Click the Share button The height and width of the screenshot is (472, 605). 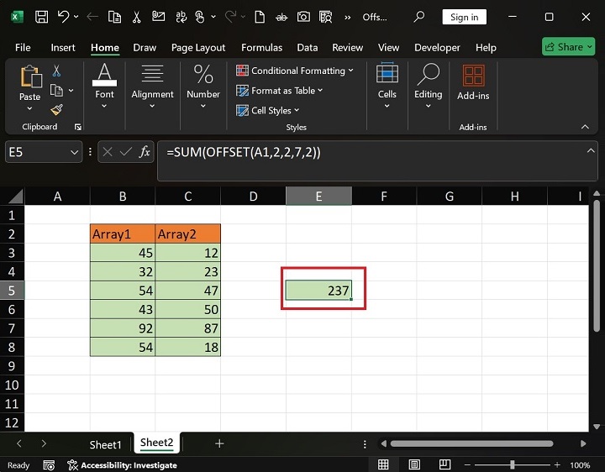568,47
